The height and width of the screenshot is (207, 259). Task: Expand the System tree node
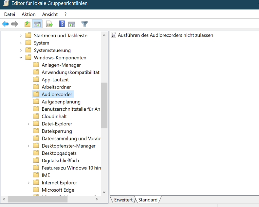pyautogui.click(x=21, y=43)
